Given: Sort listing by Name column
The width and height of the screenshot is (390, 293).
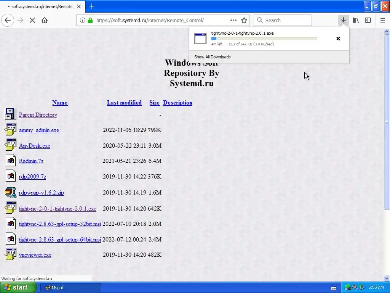Looking at the screenshot, I should pos(60,103).
